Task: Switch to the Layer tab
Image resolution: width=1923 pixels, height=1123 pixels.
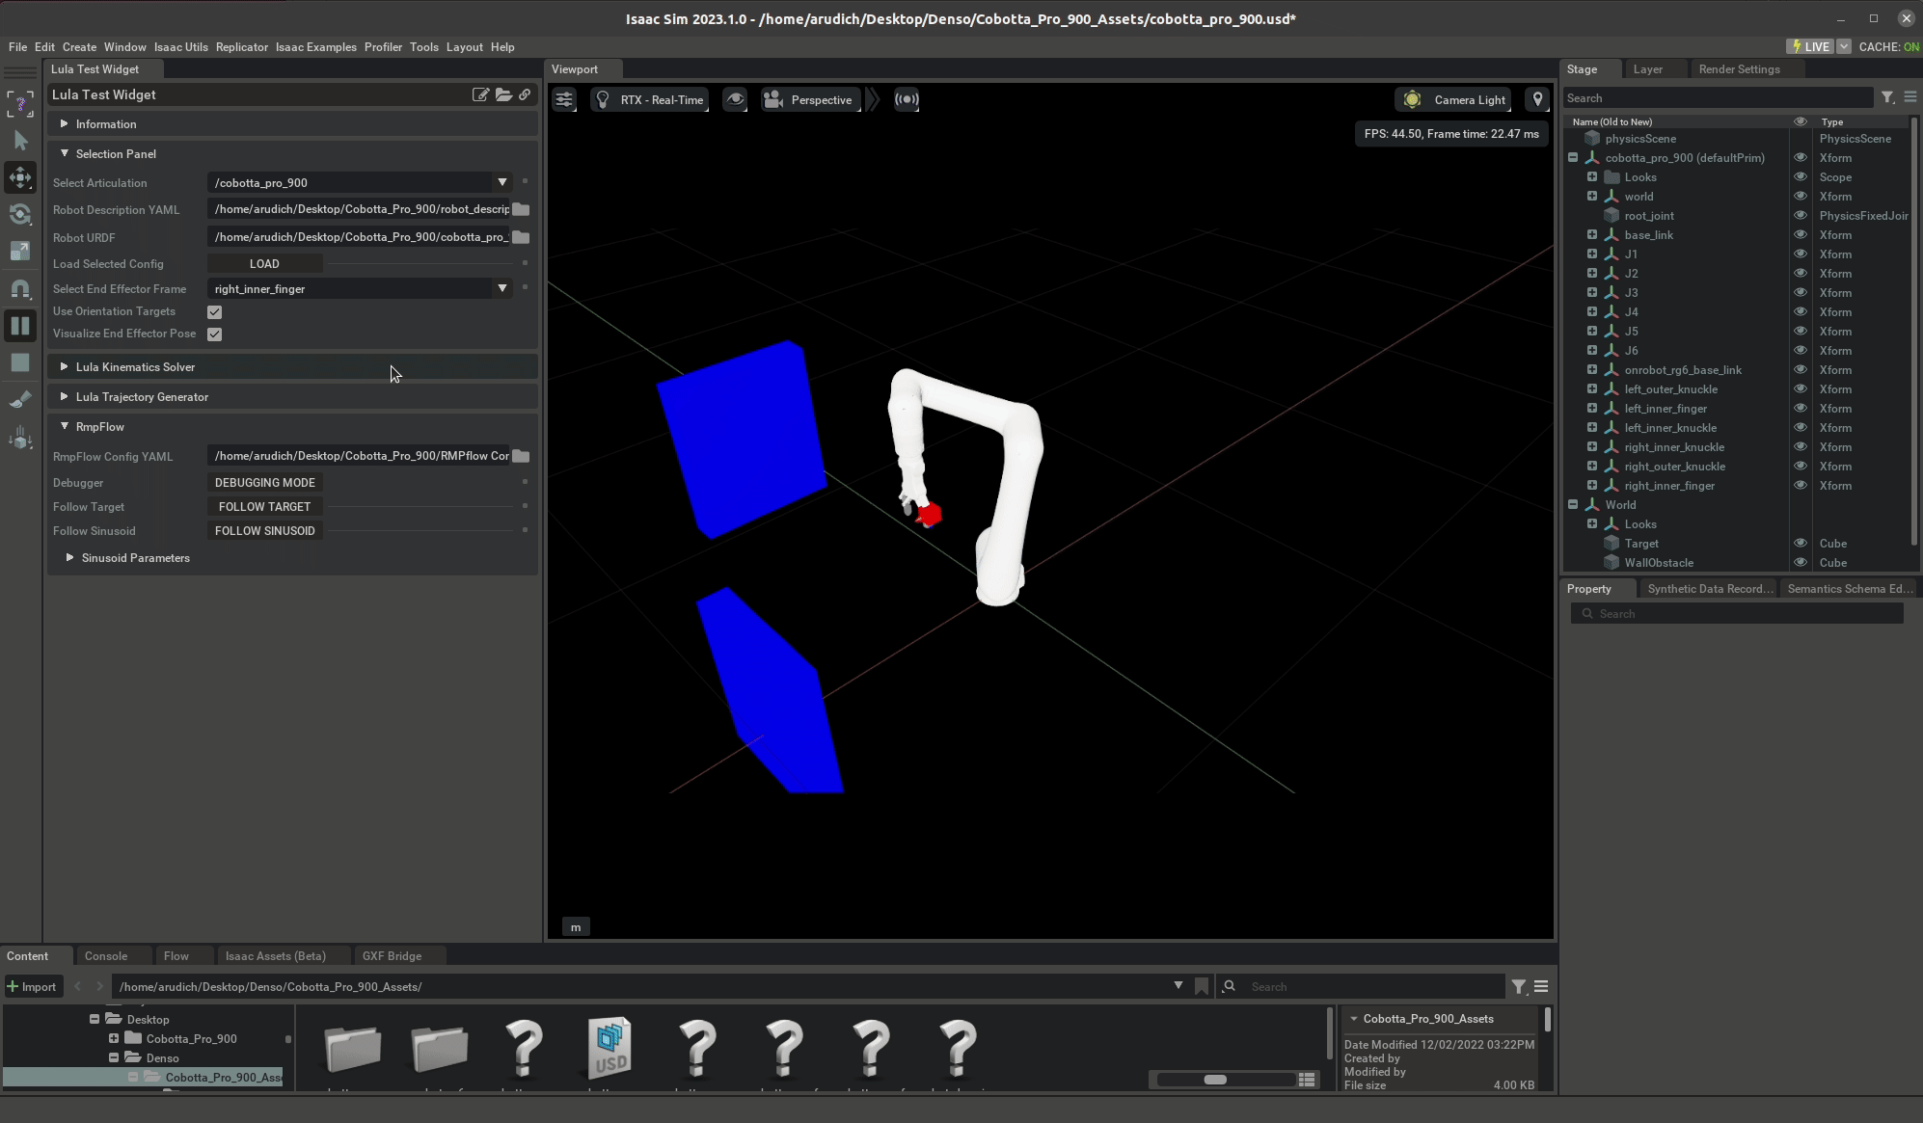Action: (1648, 69)
